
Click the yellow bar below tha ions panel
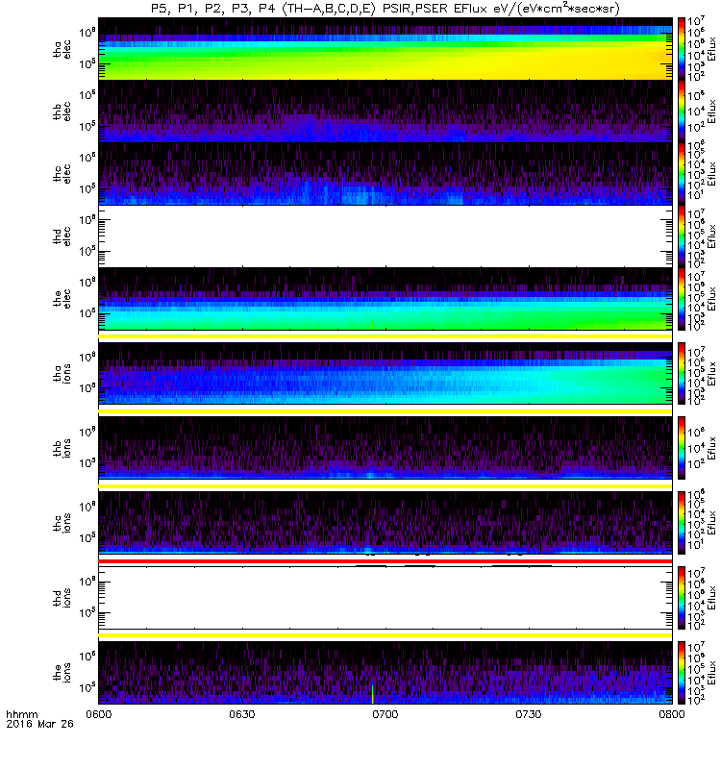385,411
